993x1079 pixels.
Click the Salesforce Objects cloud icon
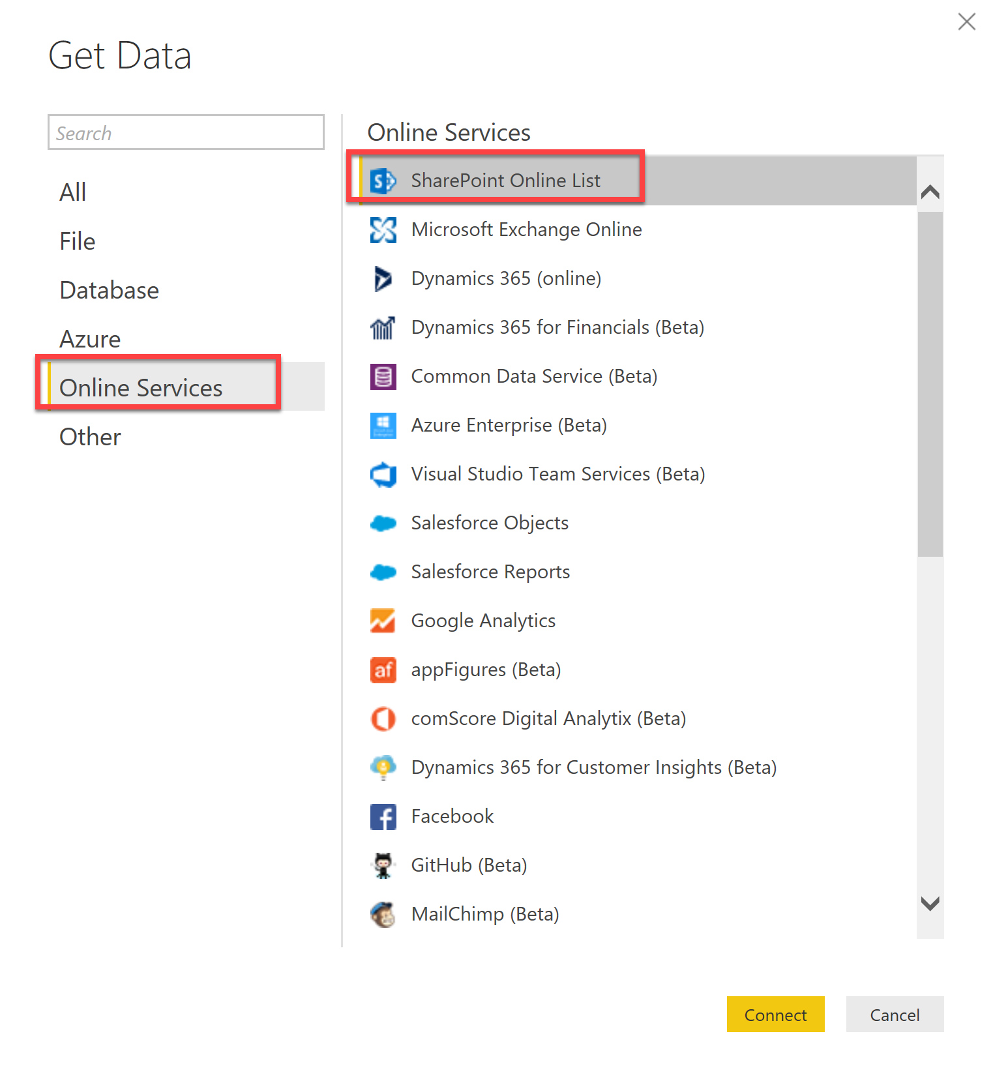pos(383,523)
